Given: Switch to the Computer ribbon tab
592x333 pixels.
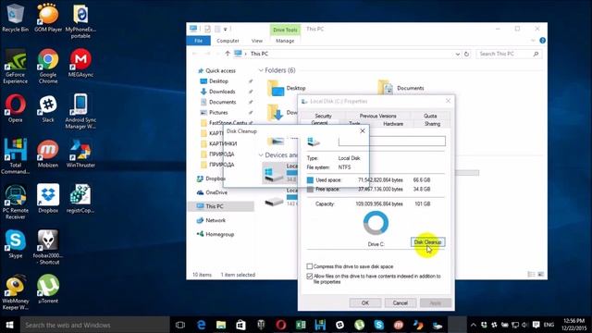Looking at the screenshot, I should point(228,41).
